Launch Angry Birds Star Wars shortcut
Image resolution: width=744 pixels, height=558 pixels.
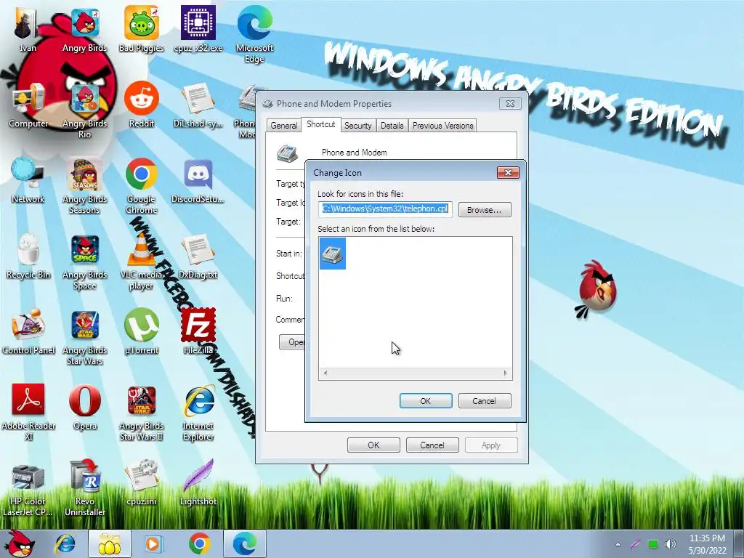84,336
